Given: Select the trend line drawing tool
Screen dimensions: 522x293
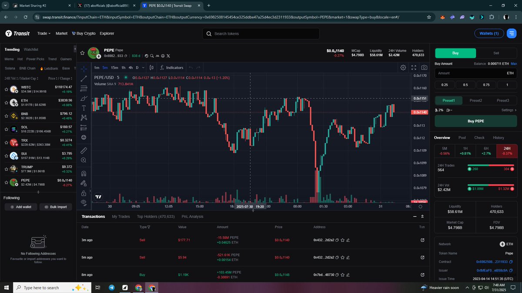Looking at the screenshot, I should [x=84, y=79].
